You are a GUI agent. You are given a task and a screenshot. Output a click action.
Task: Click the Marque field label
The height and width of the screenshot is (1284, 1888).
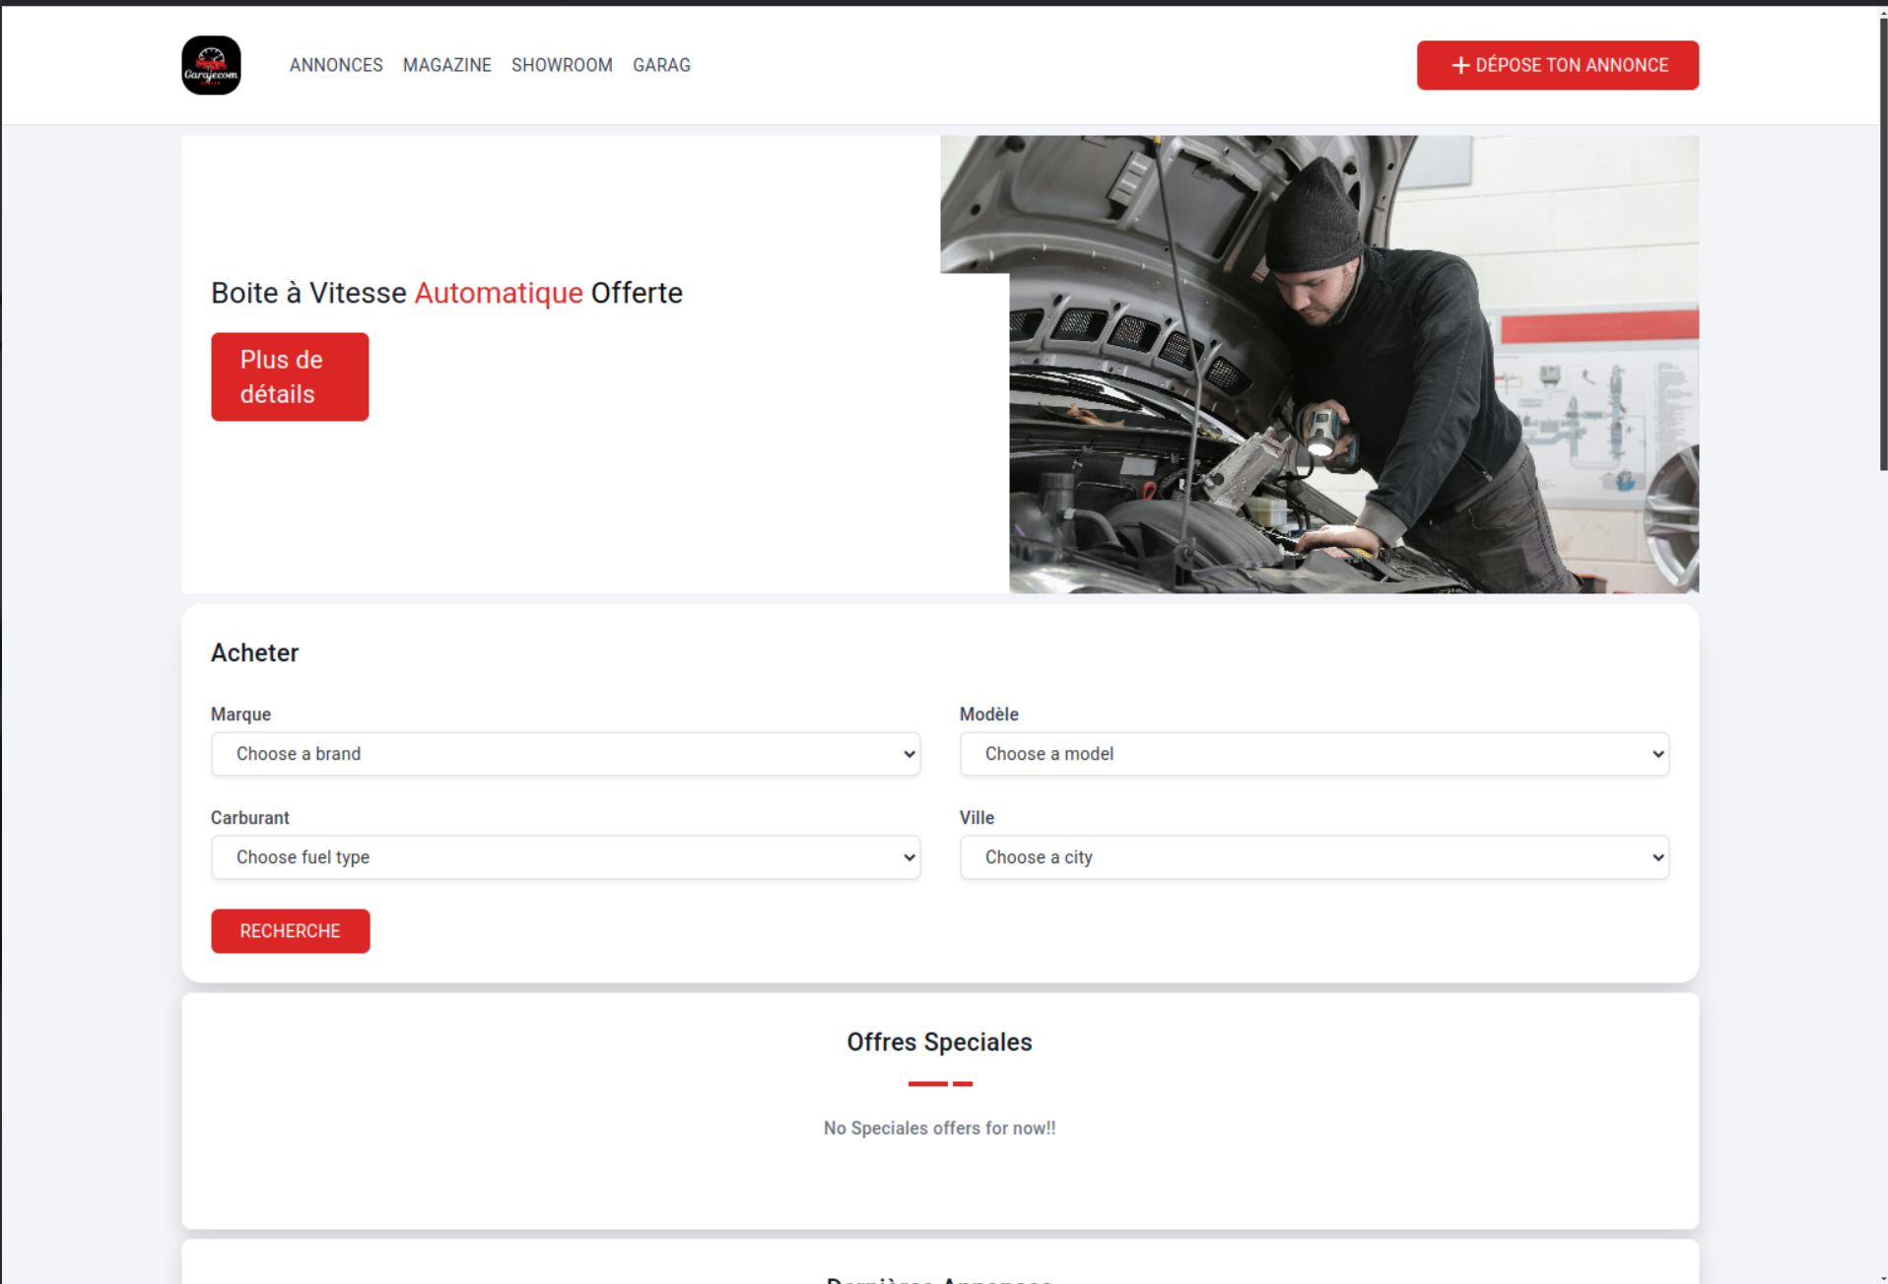pos(240,714)
